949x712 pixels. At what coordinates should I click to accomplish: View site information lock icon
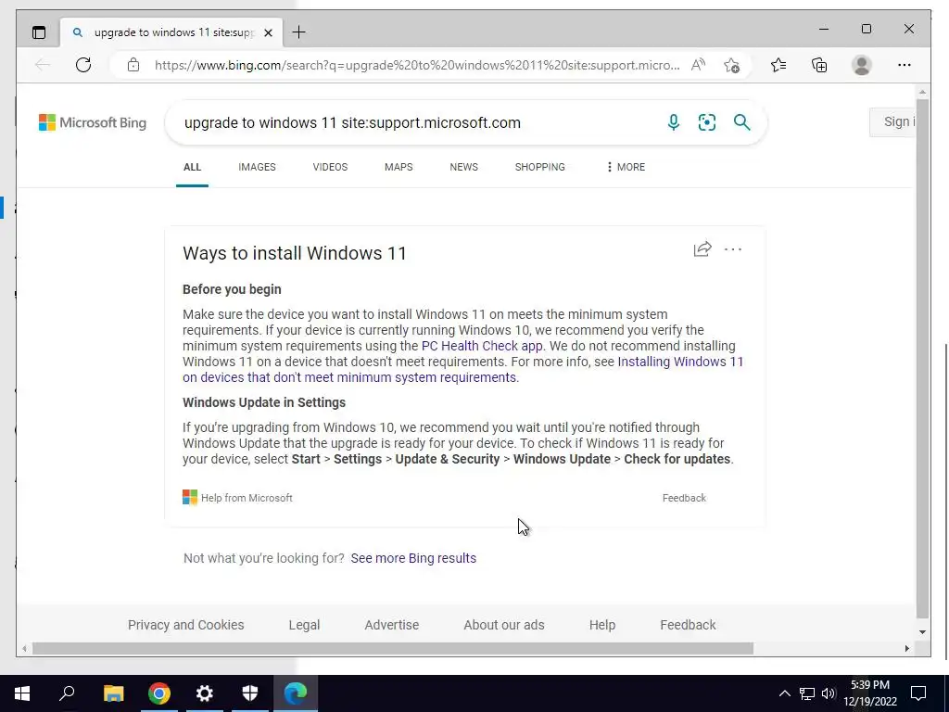click(x=133, y=65)
